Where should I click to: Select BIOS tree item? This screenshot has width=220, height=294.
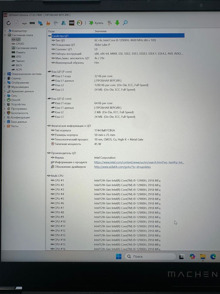coord(17,65)
